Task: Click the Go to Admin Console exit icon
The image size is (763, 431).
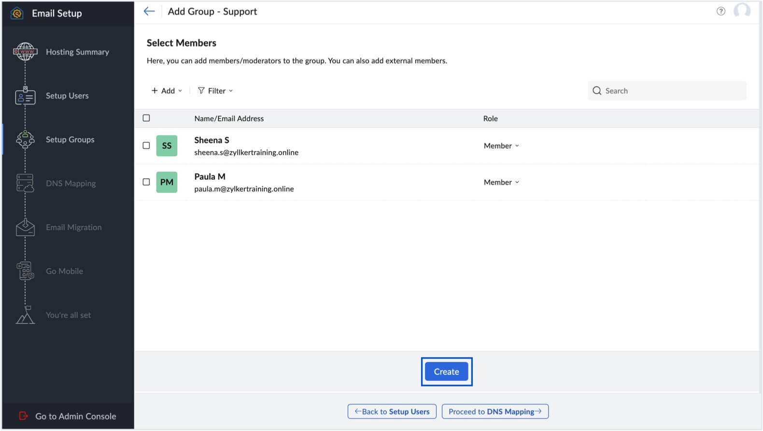Action: click(x=23, y=416)
